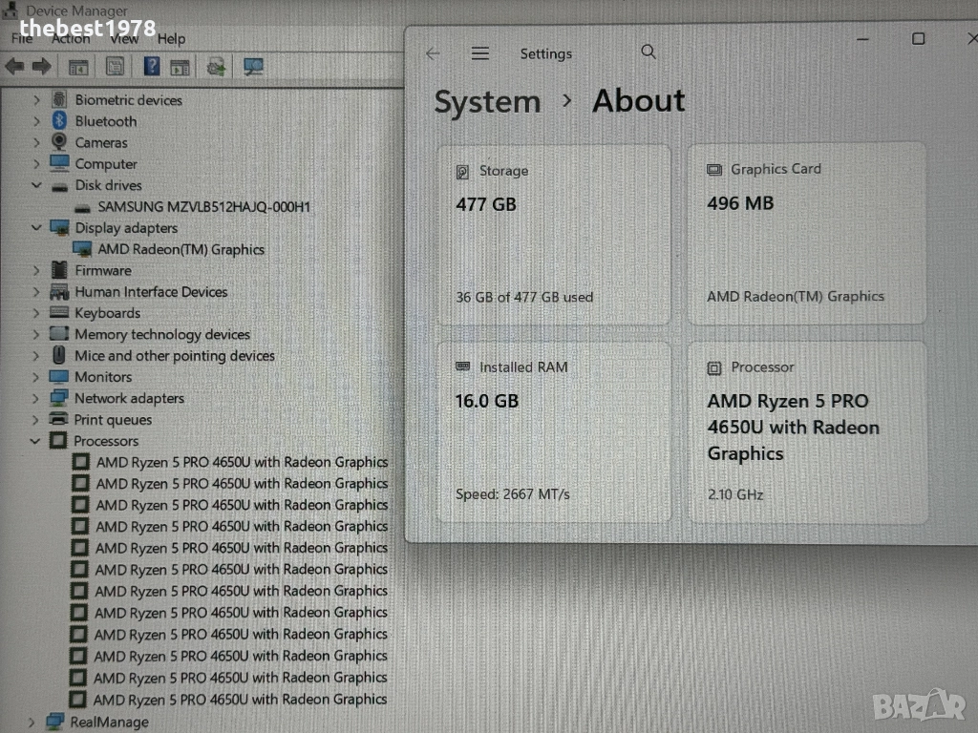Click the Update driver toolbar icon
This screenshot has height=733, width=978.
click(217, 67)
